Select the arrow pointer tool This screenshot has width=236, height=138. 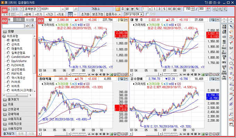click(x=231, y=27)
